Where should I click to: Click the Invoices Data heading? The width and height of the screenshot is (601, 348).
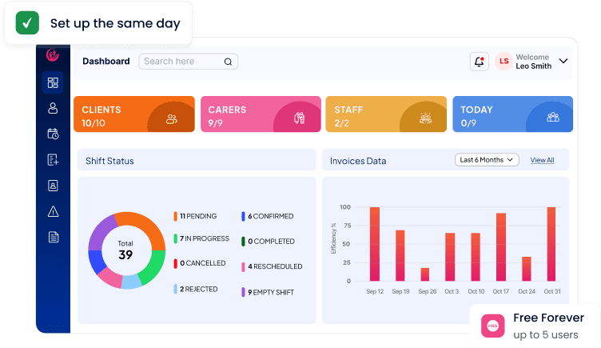click(x=358, y=161)
